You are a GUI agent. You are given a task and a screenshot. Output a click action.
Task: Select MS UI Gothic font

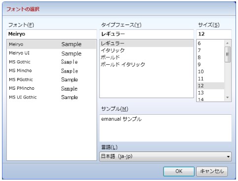coord(52,97)
